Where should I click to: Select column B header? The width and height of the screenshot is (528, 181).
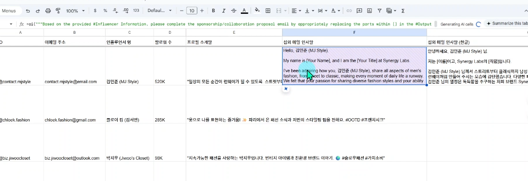(x=75, y=33)
